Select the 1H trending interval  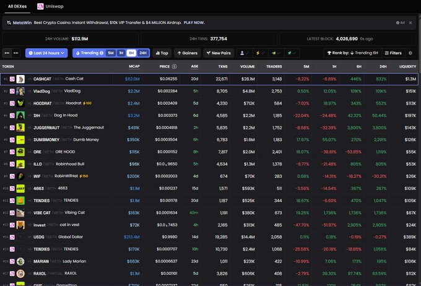(121, 53)
